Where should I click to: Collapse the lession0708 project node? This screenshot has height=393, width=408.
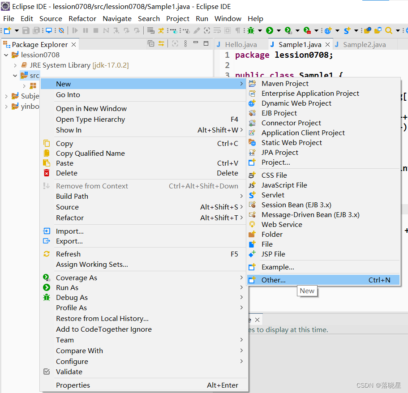pyautogui.click(x=6, y=55)
